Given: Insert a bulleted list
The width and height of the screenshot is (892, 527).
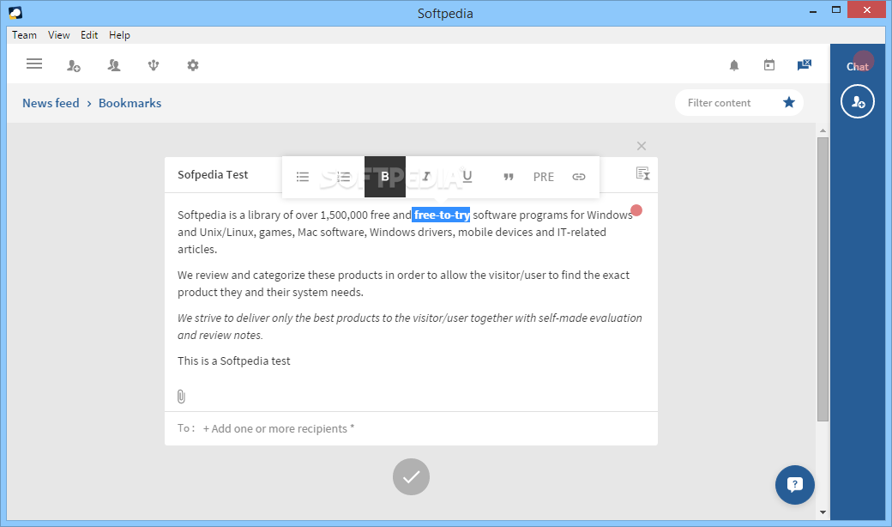Looking at the screenshot, I should click(x=303, y=177).
